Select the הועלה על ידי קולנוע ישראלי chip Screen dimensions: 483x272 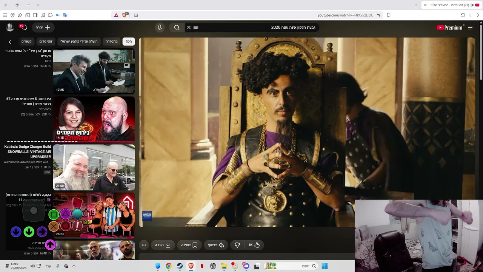point(79,42)
